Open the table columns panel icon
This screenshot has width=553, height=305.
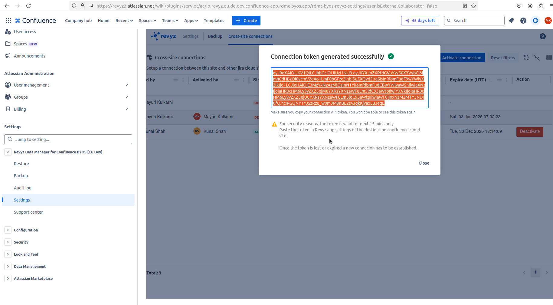pyautogui.click(x=549, y=57)
